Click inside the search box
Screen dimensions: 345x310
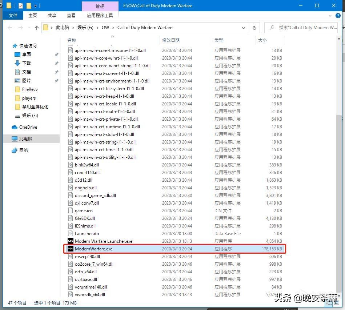point(302,28)
